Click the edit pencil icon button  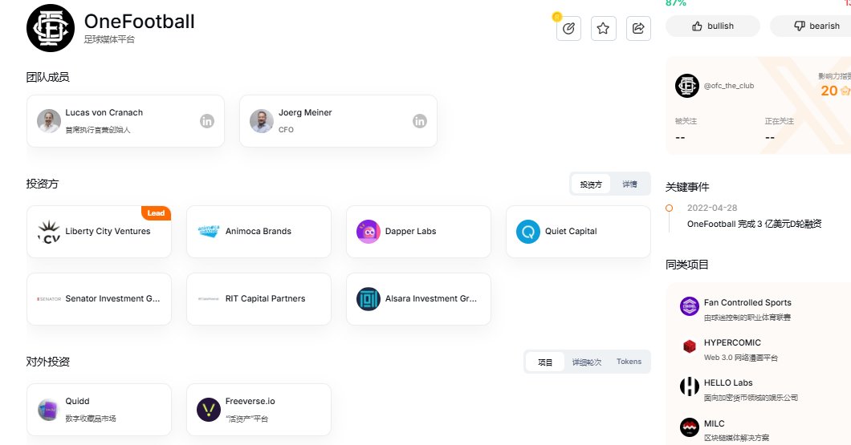click(x=568, y=28)
